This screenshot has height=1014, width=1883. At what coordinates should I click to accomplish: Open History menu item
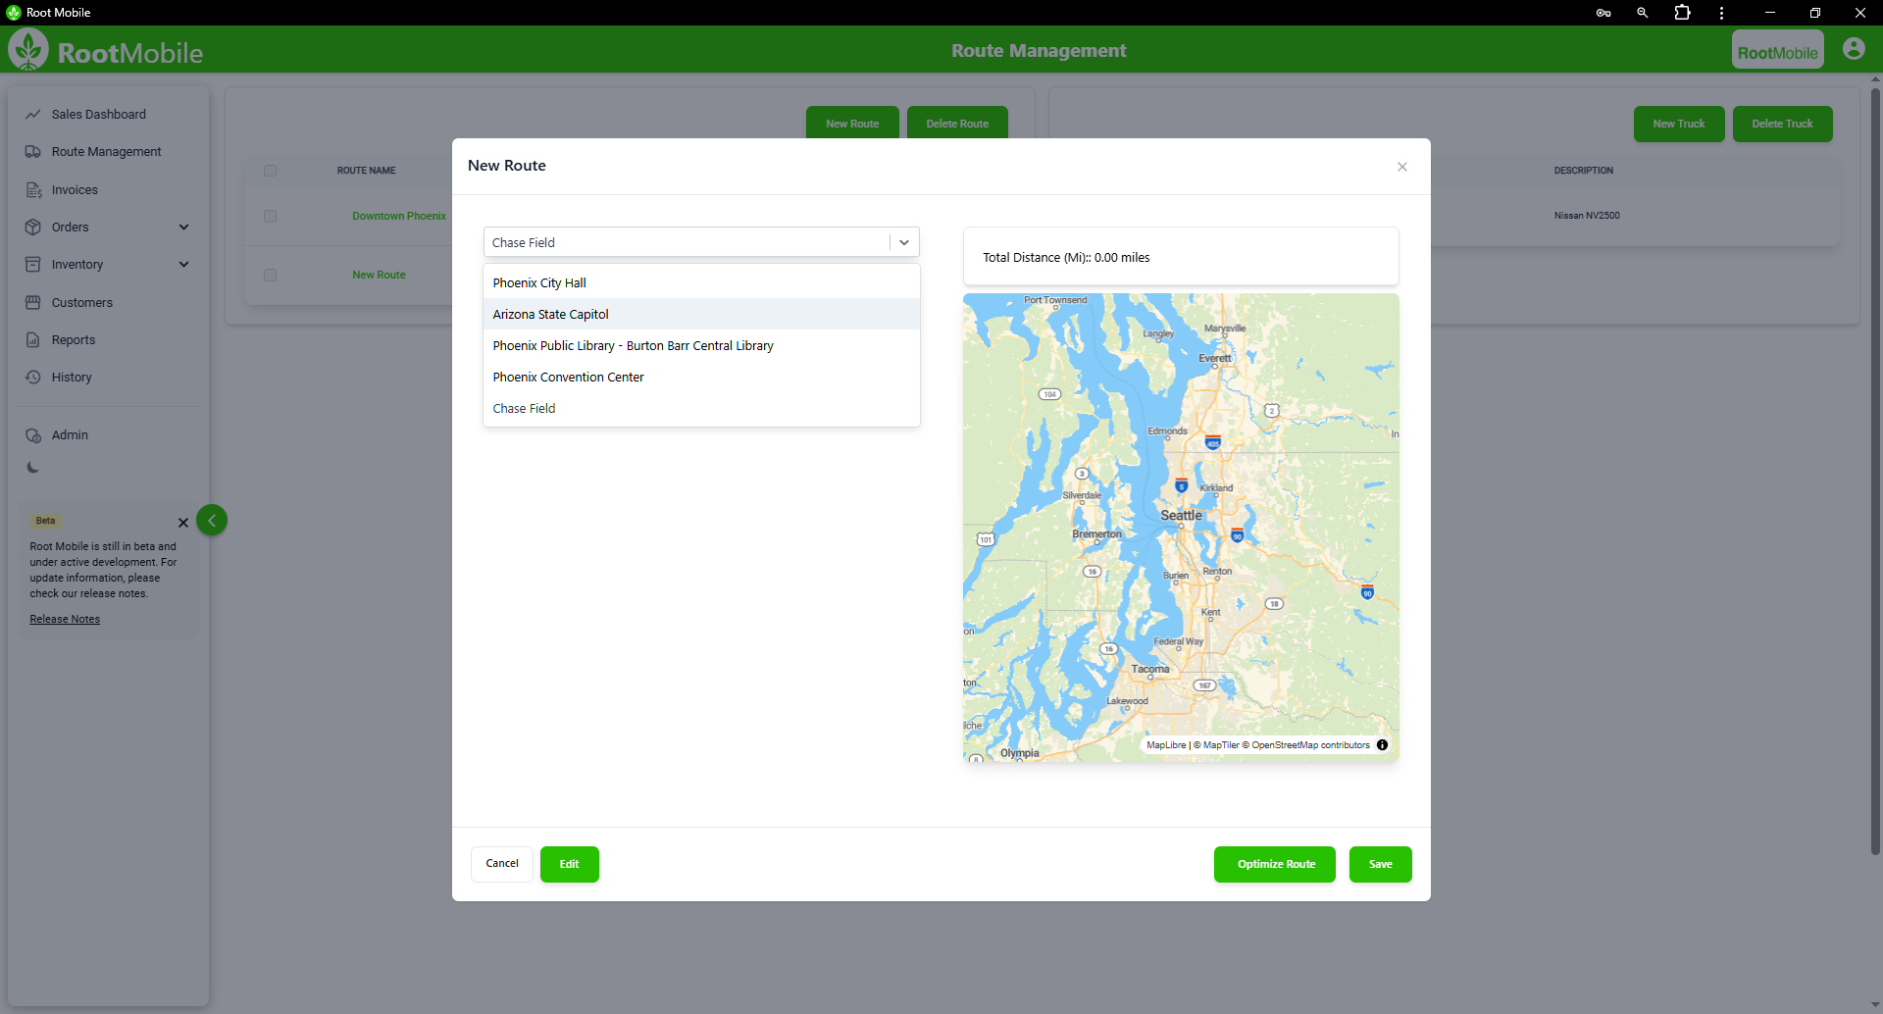[x=72, y=378]
